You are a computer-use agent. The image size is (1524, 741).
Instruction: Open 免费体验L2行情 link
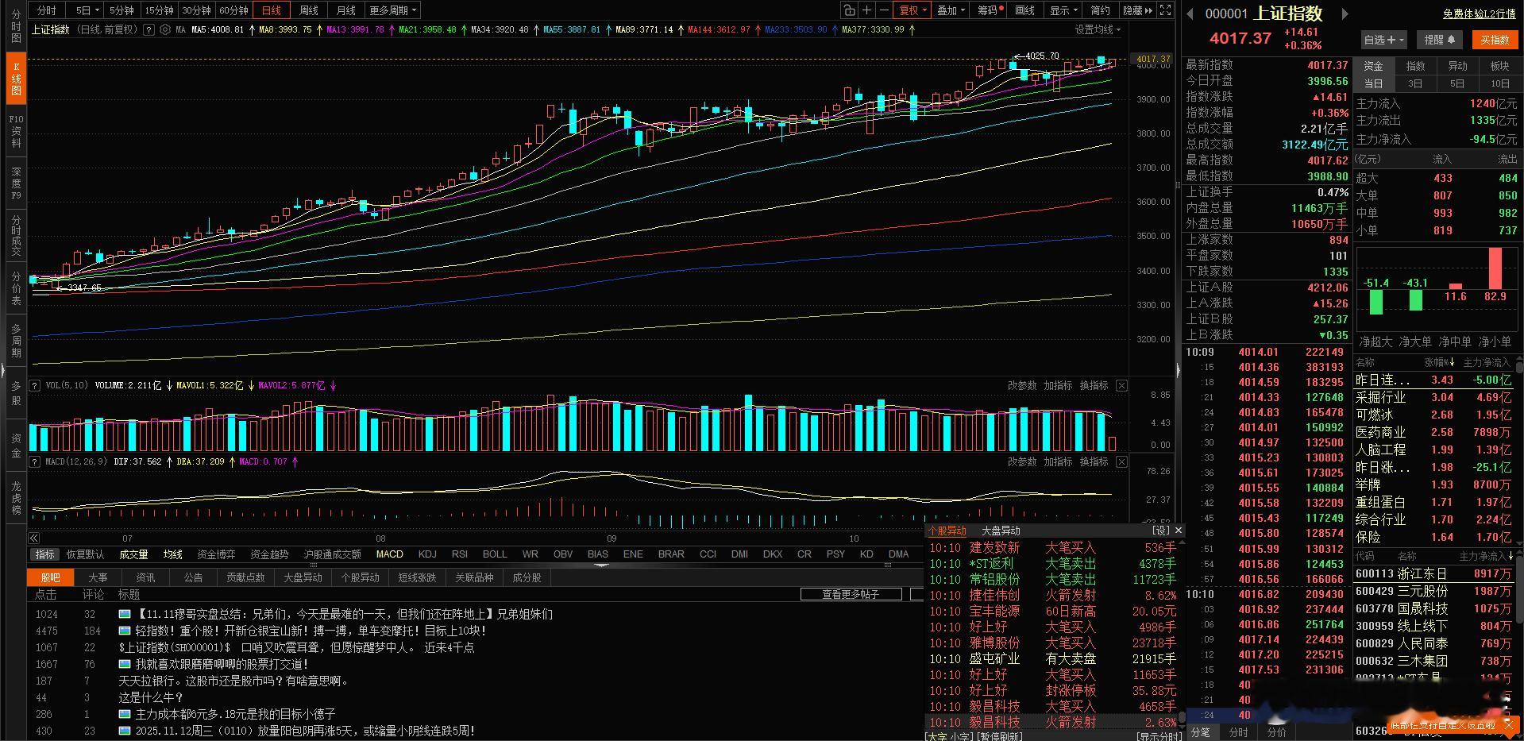pyautogui.click(x=1479, y=14)
